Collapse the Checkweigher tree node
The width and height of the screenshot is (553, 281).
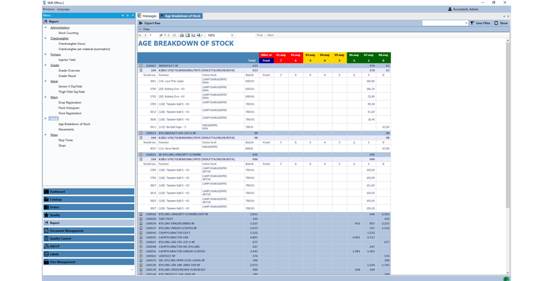(46, 39)
